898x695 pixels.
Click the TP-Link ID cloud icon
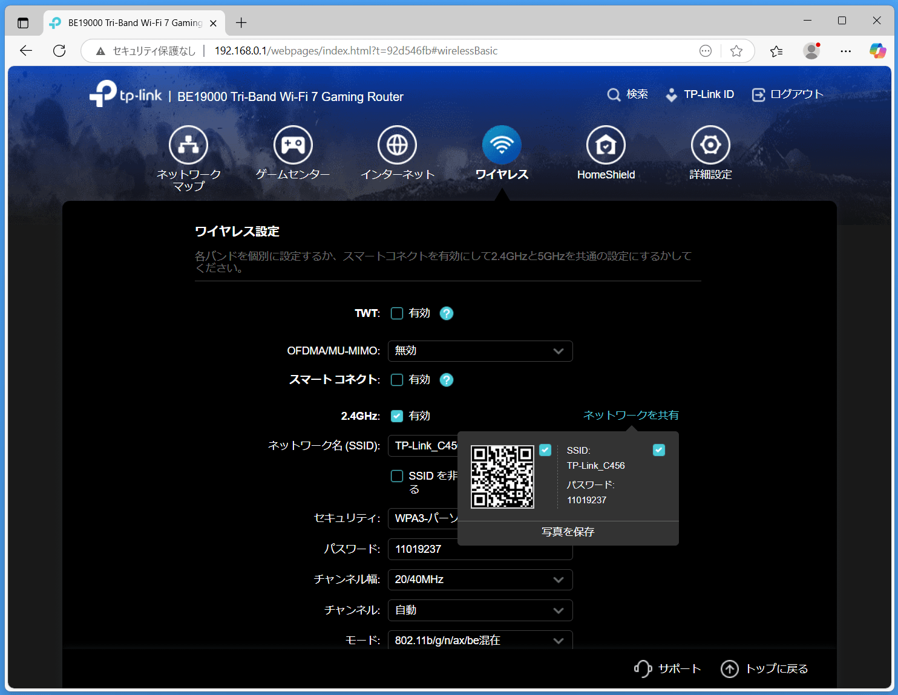[671, 95]
